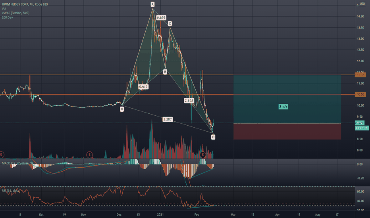Select the VWAP (Session, hlc3) indicator label
The height and width of the screenshot is (218, 370).
(x=15, y=13)
